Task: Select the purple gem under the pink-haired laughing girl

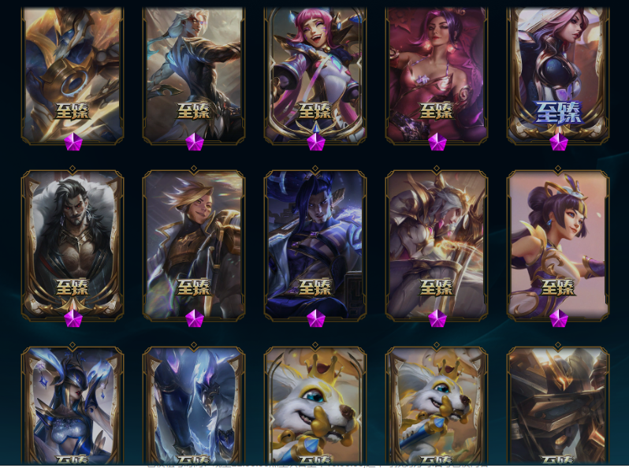Action: click(316, 143)
